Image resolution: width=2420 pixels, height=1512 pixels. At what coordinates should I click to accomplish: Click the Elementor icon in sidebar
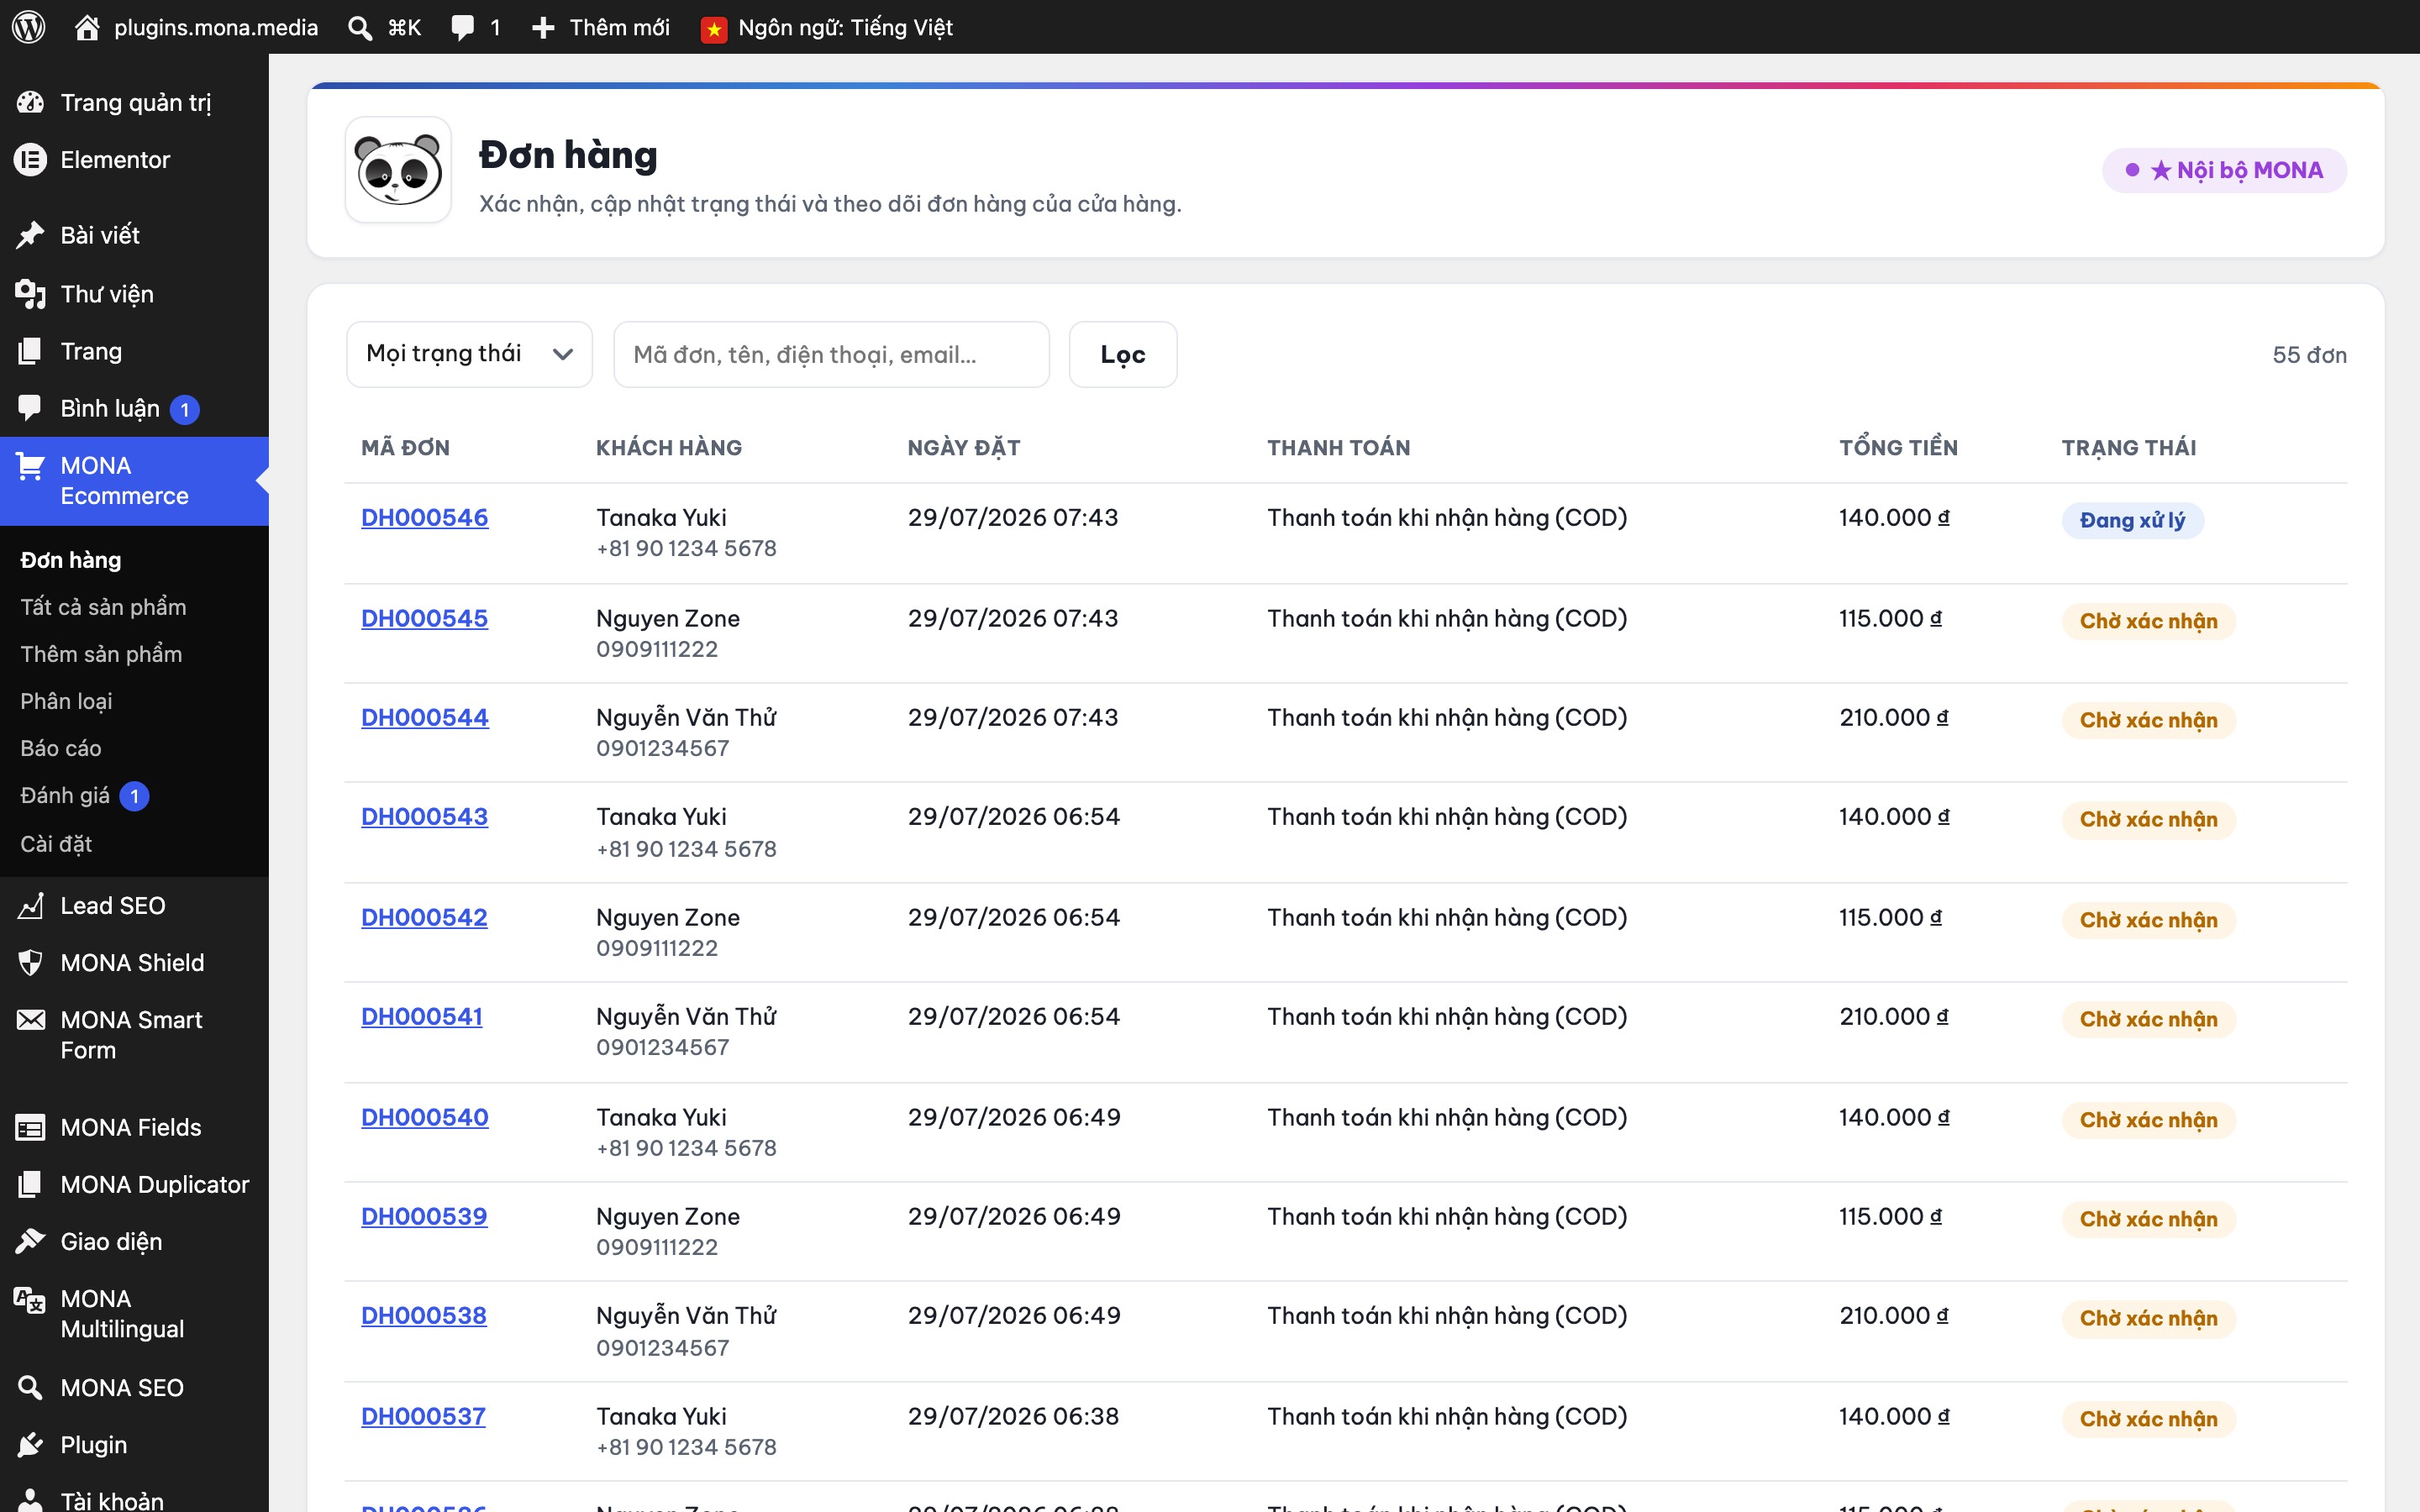[x=30, y=160]
